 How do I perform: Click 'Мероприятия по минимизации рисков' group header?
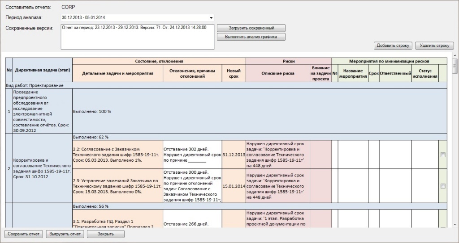click(x=390, y=61)
